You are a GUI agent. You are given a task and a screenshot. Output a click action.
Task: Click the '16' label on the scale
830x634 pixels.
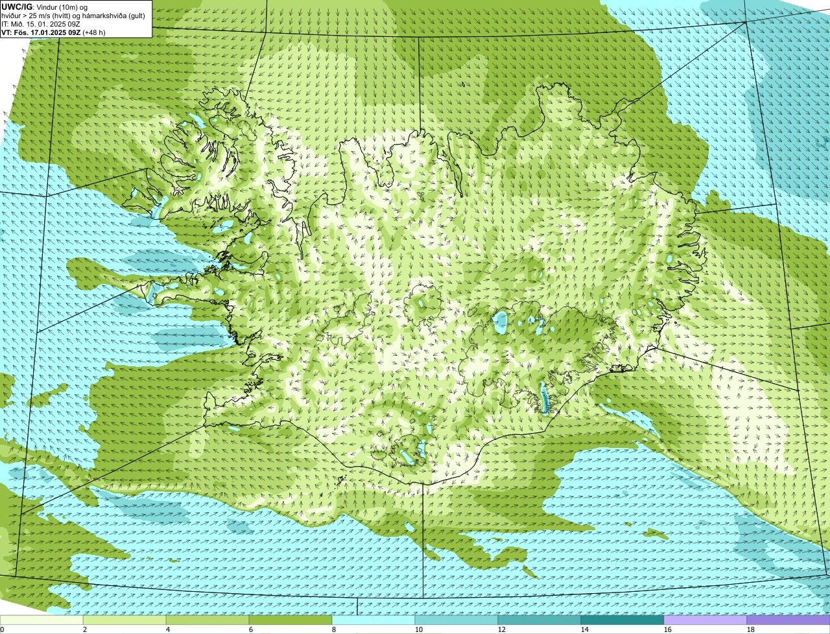(668, 629)
